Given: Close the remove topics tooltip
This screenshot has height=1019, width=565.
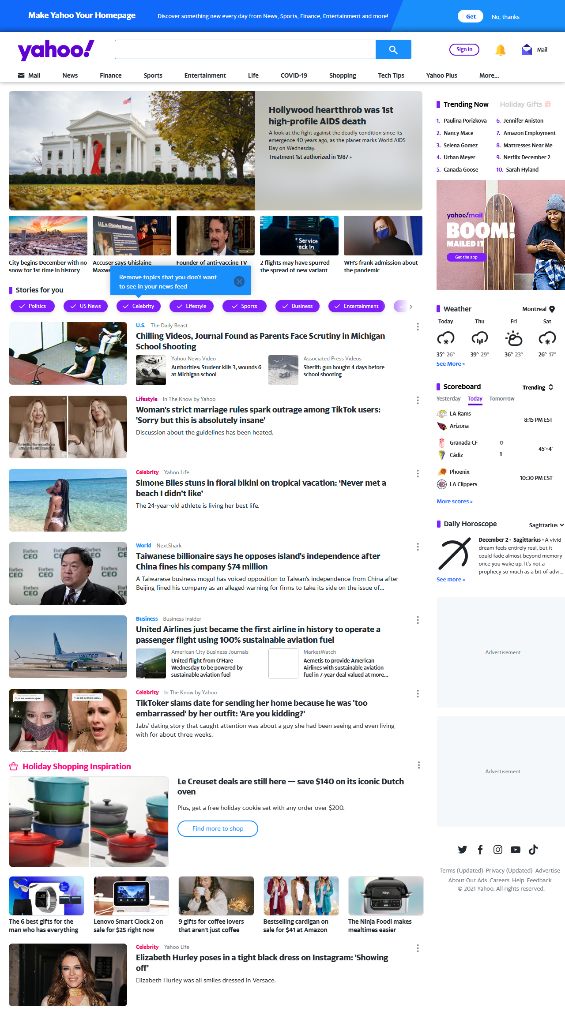Looking at the screenshot, I should click(239, 281).
